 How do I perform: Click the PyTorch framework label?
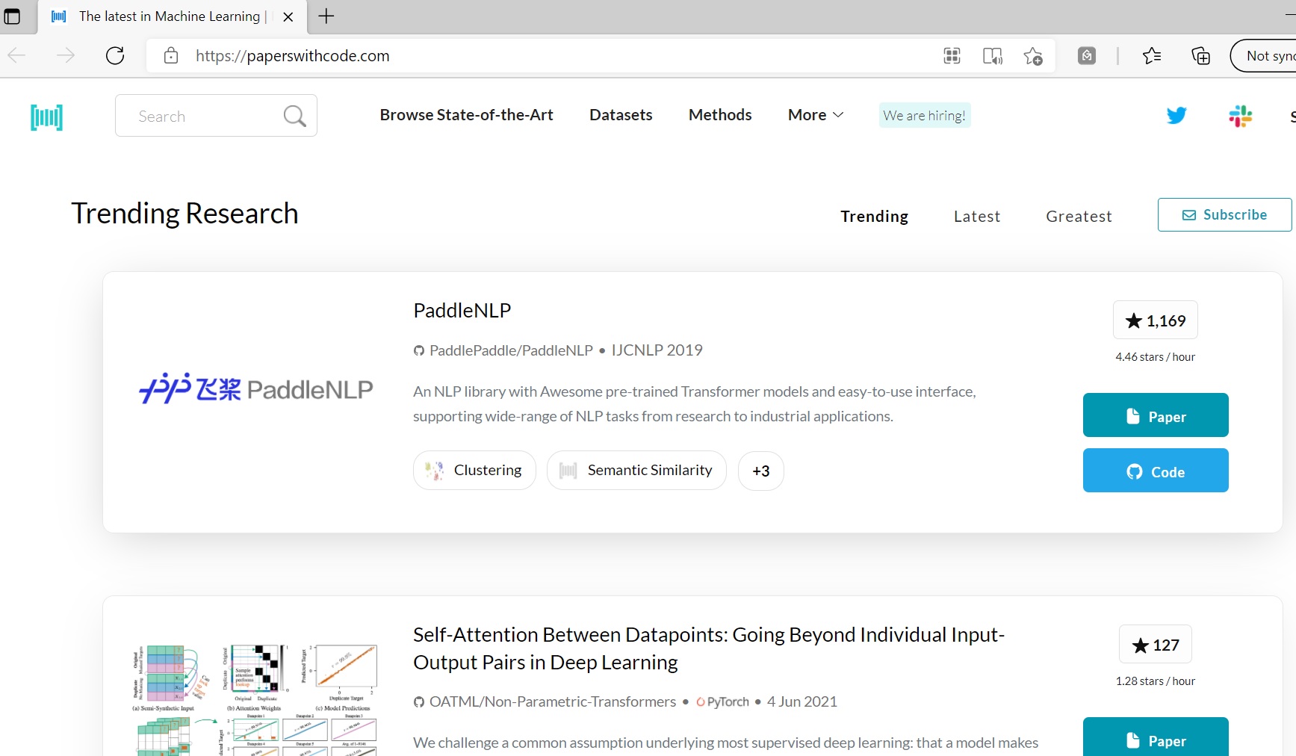tap(722, 702)
